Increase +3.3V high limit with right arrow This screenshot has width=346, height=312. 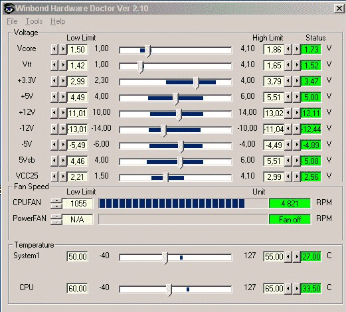click(297, 81)
